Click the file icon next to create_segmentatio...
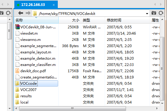Image resolution: width=167 pixels, height=111 pixels. coord(17,77)
